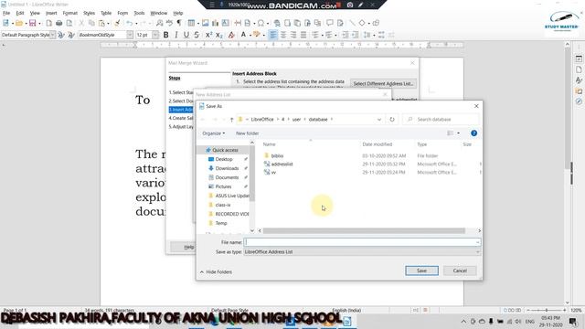The image size is (585, 329).
Task: Select Pictures in navigation pane
Action: click(x=223, y=186)
